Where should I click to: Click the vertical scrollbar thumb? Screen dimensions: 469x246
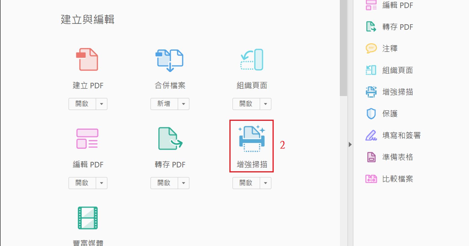[x=343, y=48]
